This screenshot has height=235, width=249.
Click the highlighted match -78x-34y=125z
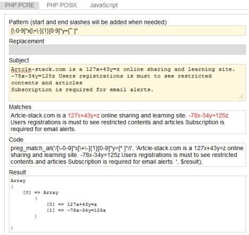(x=209, y=116)
